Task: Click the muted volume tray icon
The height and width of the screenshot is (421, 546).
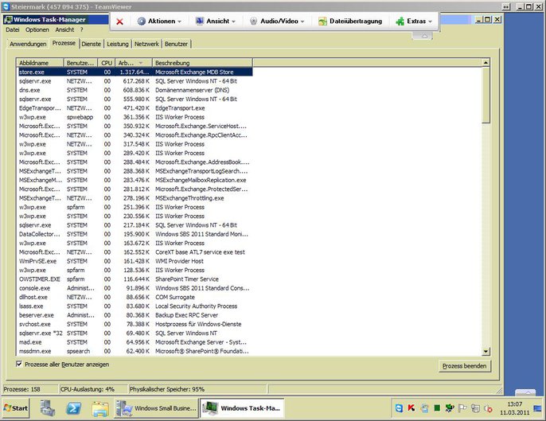Action: coord(488,408)
